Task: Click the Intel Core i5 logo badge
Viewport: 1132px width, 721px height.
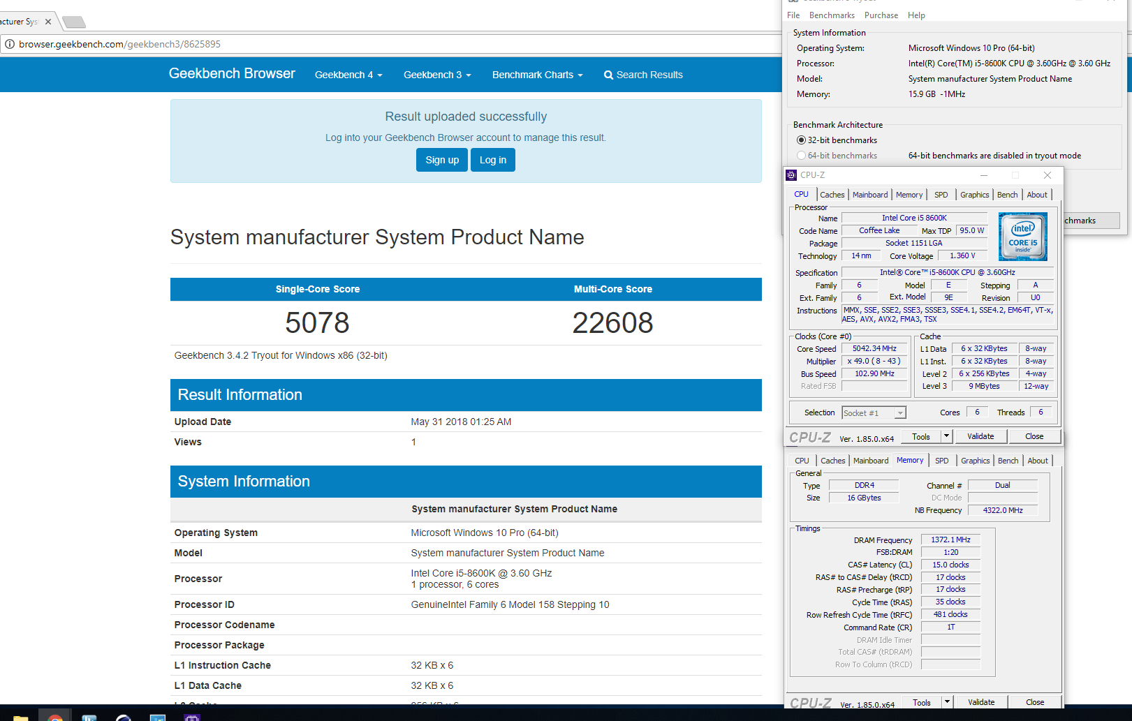Action: coord(1023,237)
